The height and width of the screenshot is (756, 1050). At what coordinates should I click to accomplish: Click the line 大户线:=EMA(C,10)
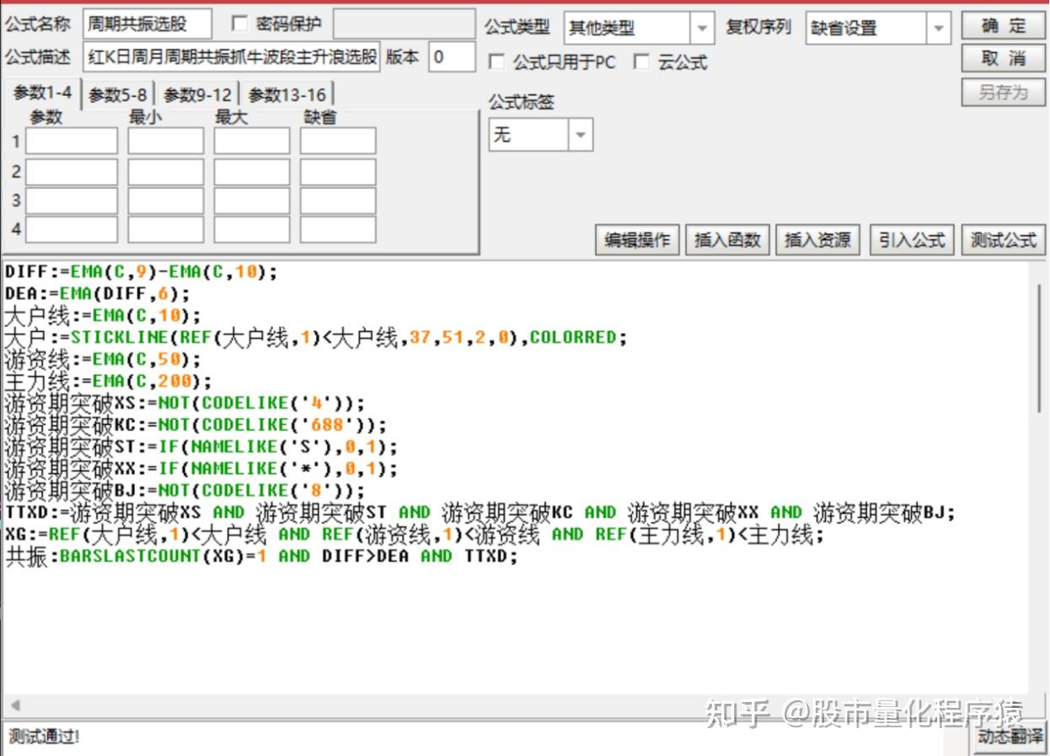pyautogui.click(x=103, y=316)
